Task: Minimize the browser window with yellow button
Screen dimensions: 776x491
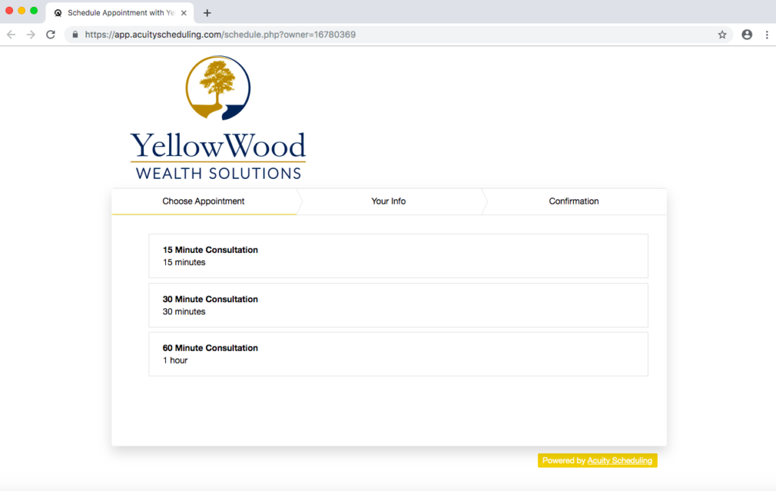Action: pyautogui.click(x=22, y=11)
